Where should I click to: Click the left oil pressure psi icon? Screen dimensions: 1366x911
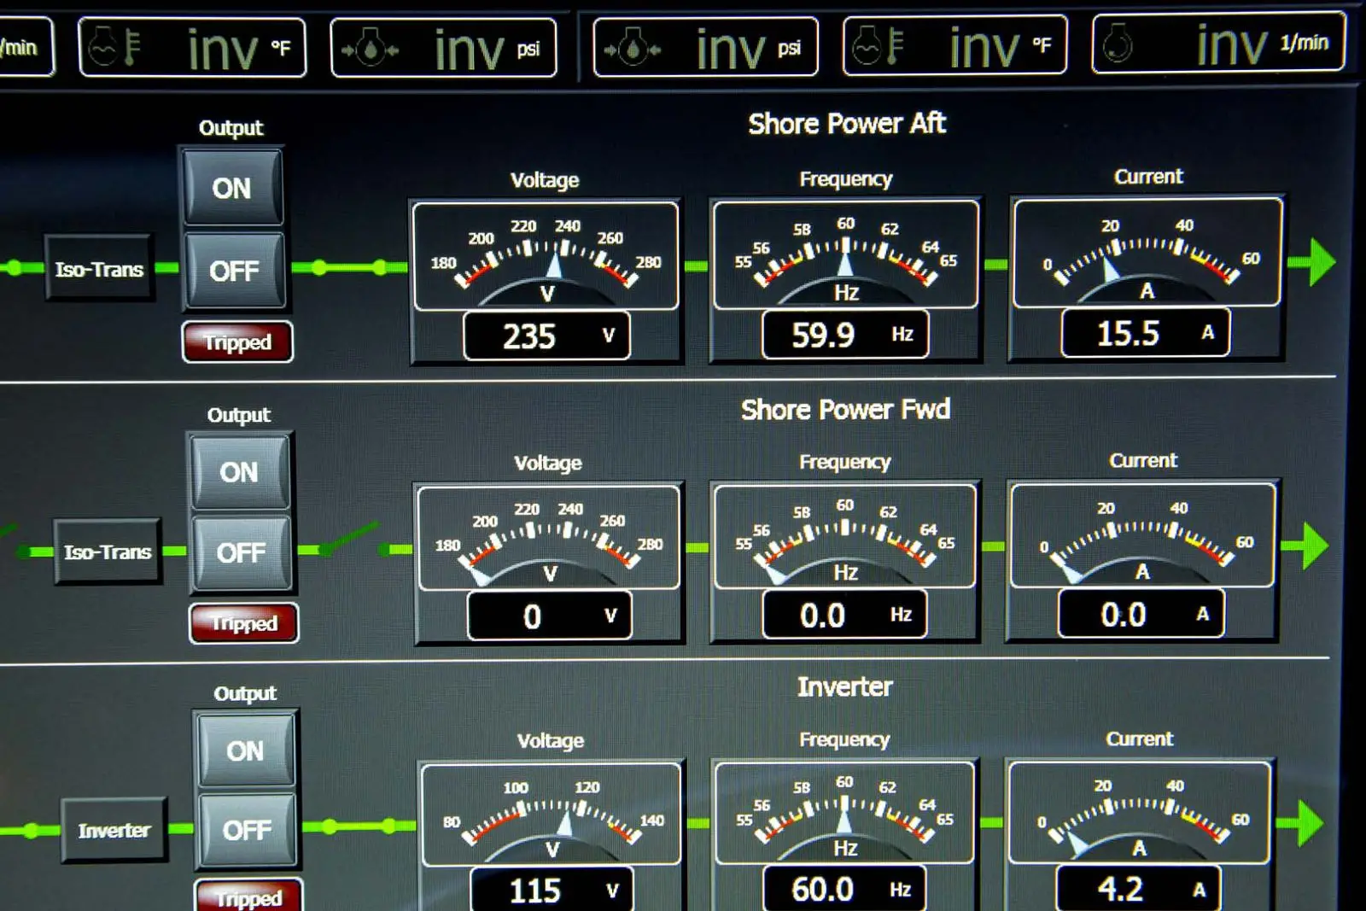pos(370,50)
